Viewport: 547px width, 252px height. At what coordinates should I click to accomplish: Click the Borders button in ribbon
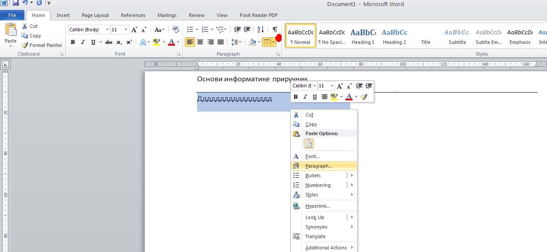click(x=267, y=42)
